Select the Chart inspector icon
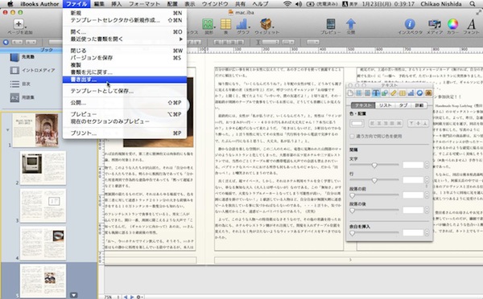Viewport: 483px width, 299px height. (x=411, y=93)
